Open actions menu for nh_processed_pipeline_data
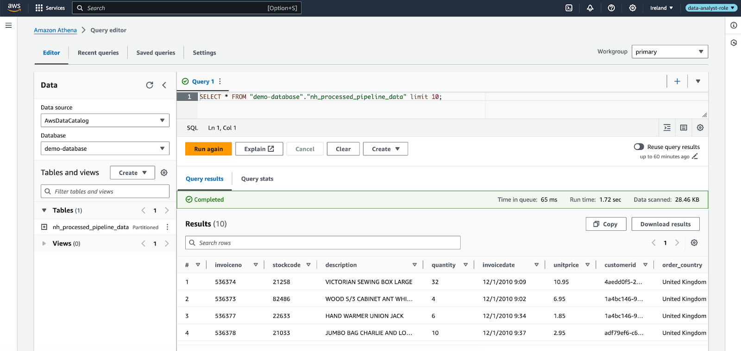 click(167, 227)
